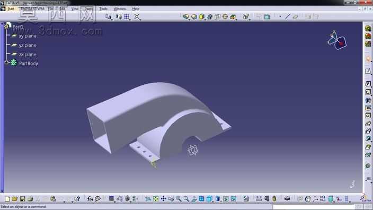
Task: Click the Edge Fillet icon
Action: pyautogui.click(x=186, y=16)
